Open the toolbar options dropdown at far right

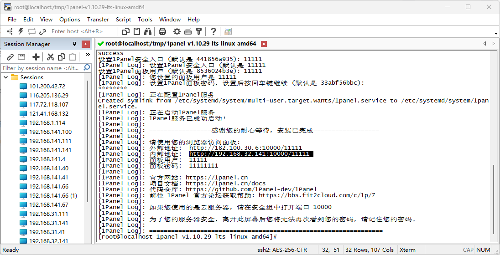(x=496, y=34)
